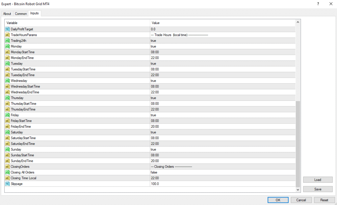Click the vertical scrollbar thumb

pos(298,143)
